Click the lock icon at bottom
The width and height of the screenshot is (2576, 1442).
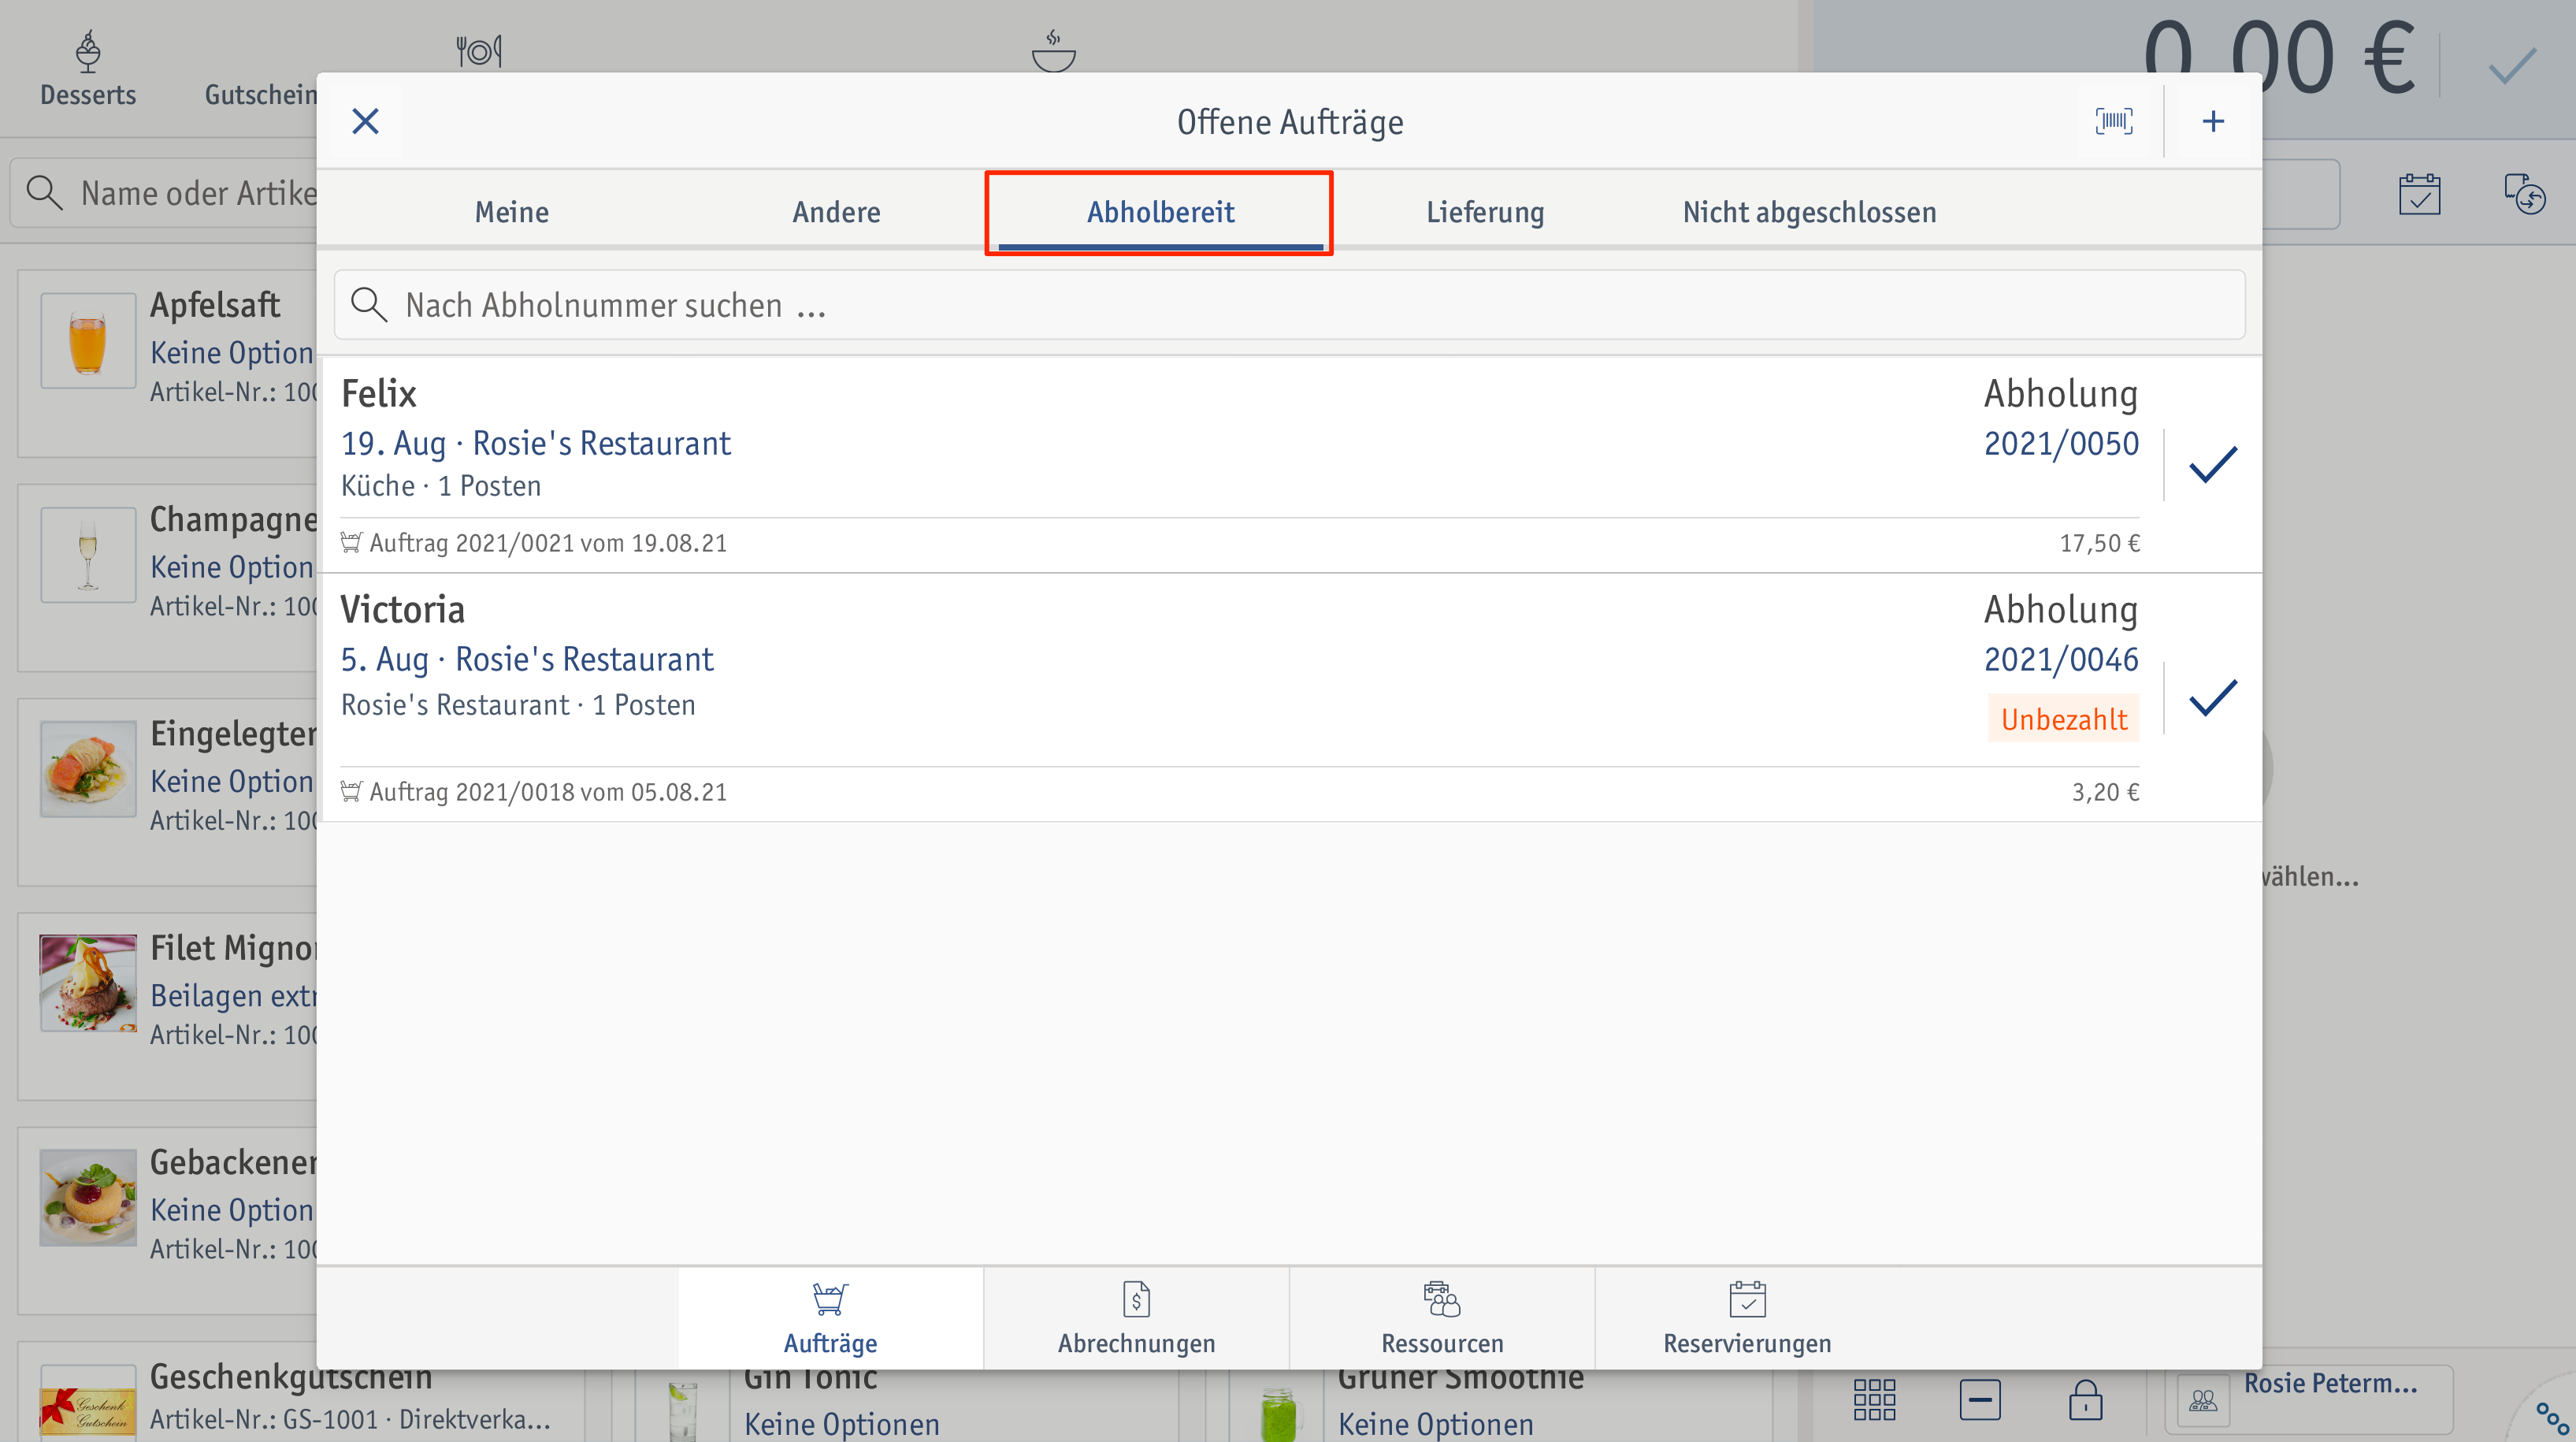coord(2085,1399)
